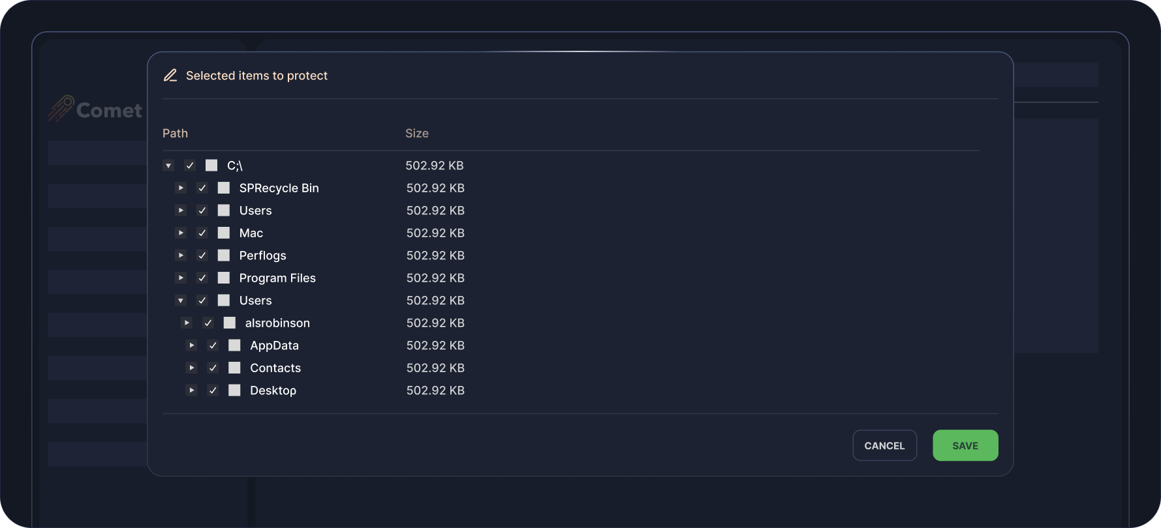Collapse the C:\ root node

tap(168, 166)
